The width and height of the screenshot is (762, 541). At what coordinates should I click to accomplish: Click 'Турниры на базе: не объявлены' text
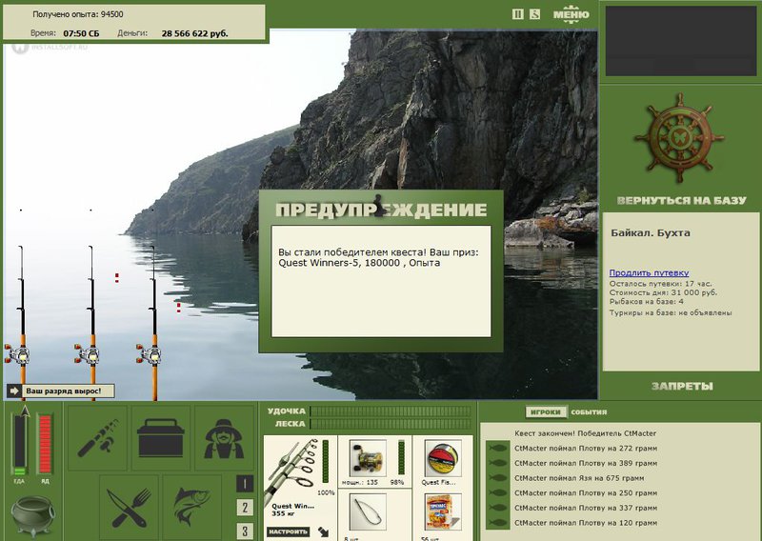coord(671,312)
